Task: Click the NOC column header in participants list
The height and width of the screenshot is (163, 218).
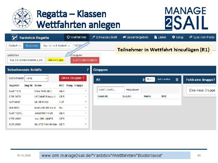Action: [61, 85]
